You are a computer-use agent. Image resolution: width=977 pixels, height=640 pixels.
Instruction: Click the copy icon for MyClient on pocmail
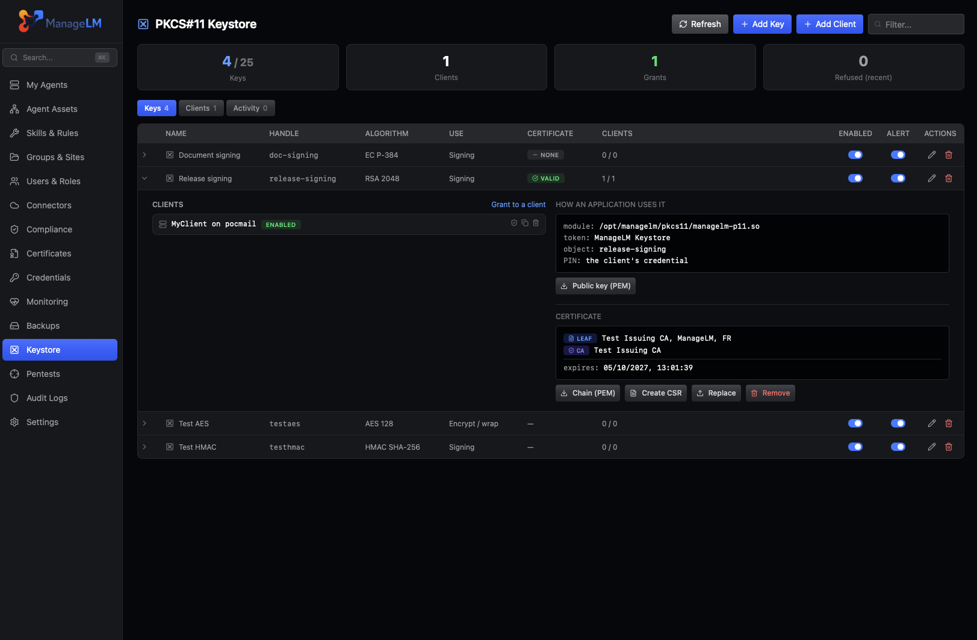pyautogui.click(x=525, y=223)
